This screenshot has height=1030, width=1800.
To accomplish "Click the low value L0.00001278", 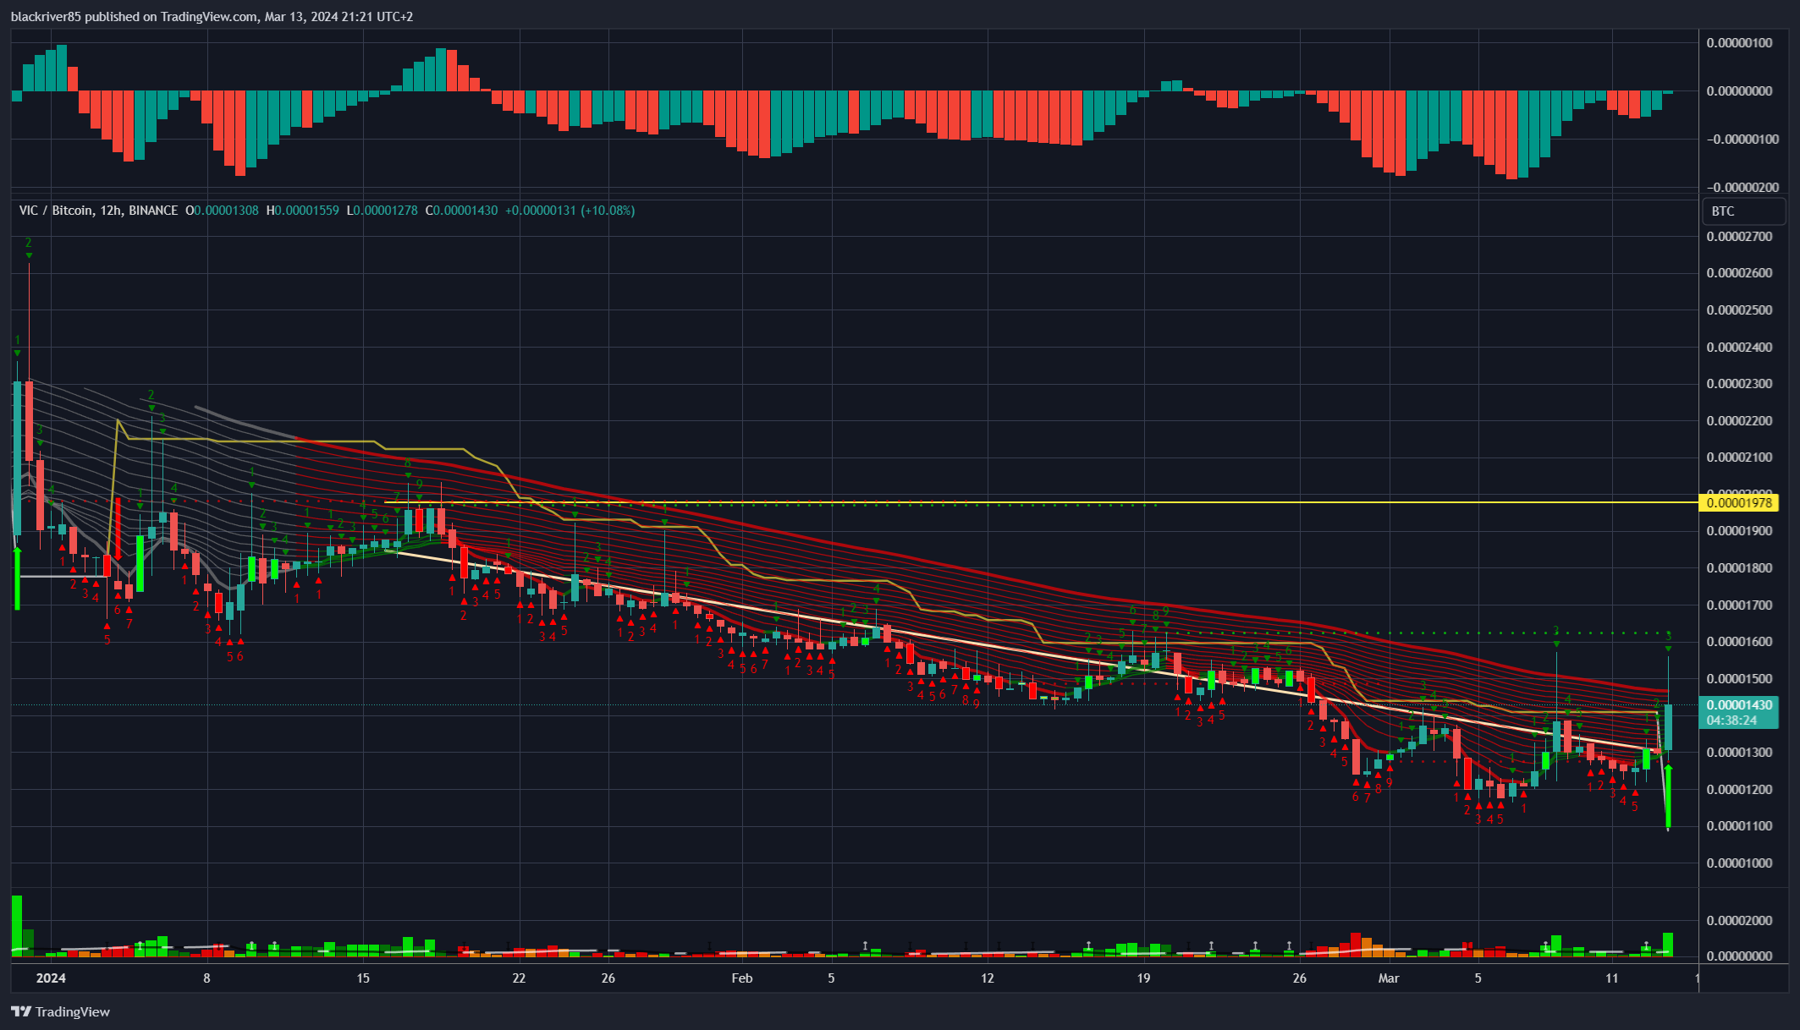I will click(382, 211).
